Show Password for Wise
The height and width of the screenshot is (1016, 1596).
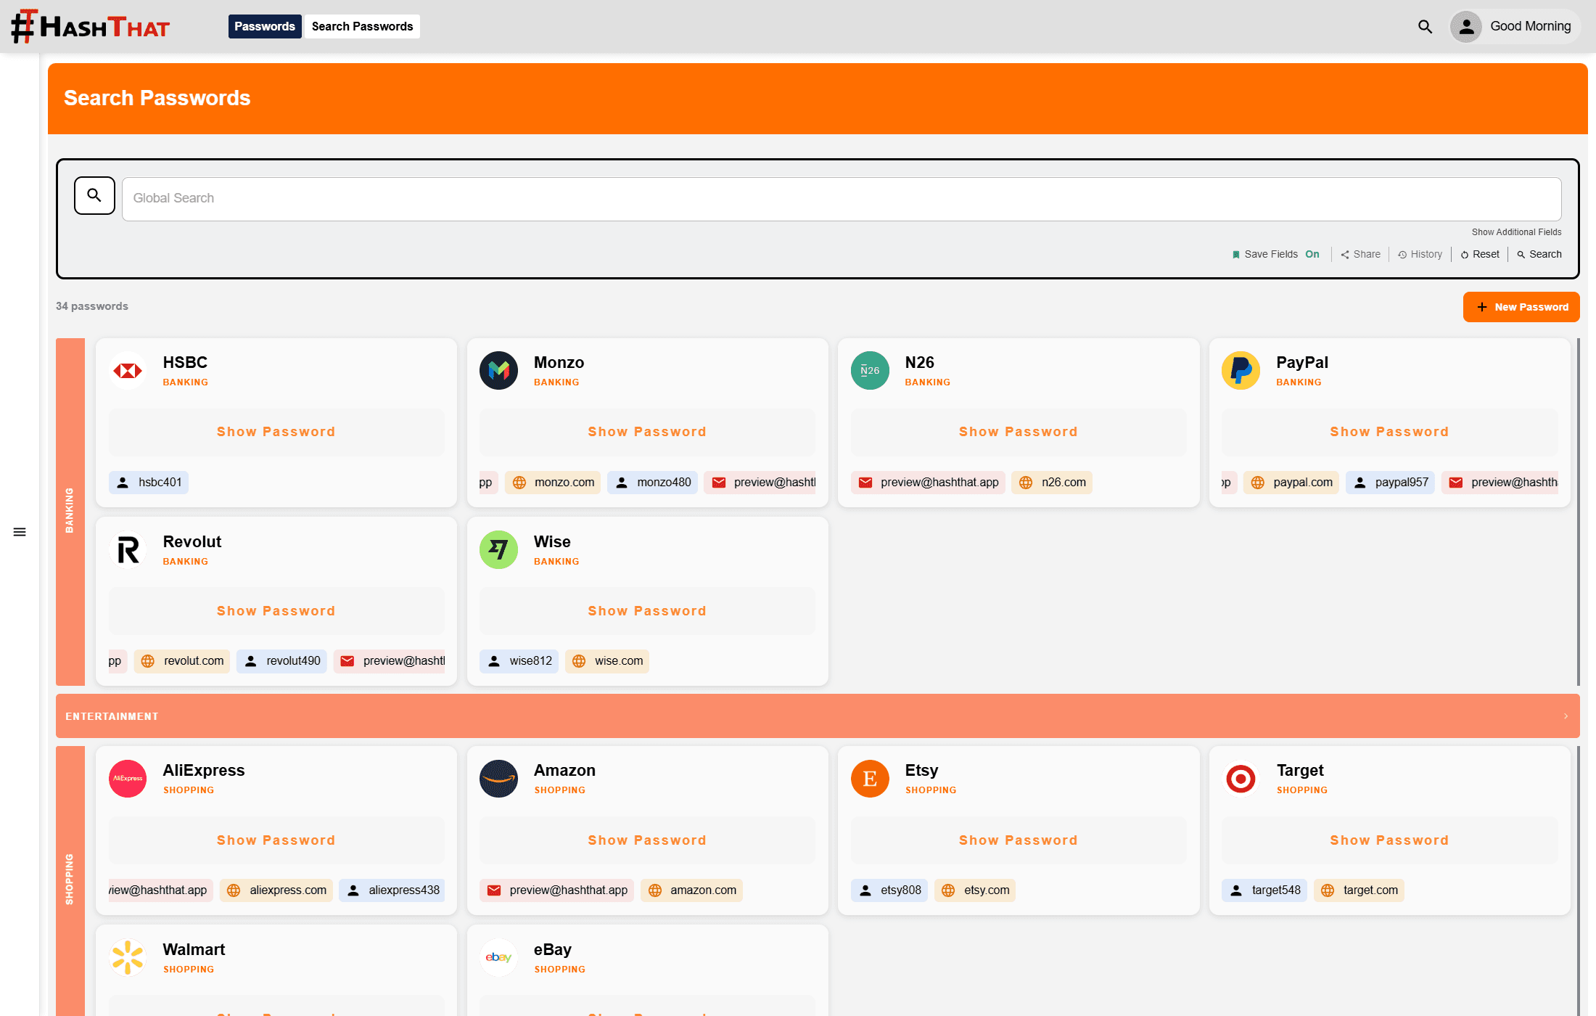[647, 611]
